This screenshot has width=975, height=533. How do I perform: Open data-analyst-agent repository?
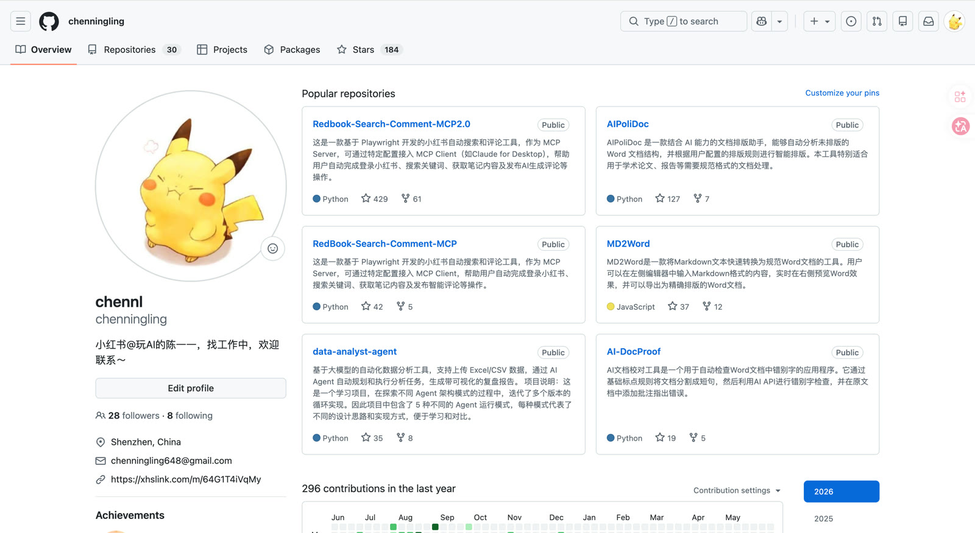pyautogui.click(x=355, y=352)
